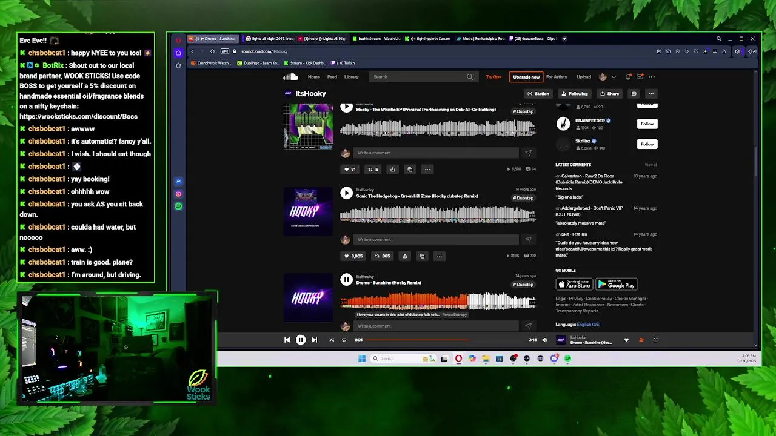The width and height of the screenshot is (776, 436).
Task: Play The Whistle EP preview track
Action: tap(346, 107)
